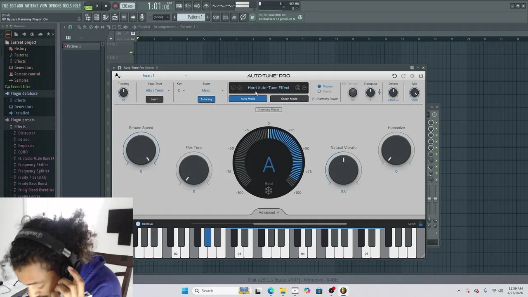Screen dimensions: 528x297
Task: Open the TOOLS menu
Action: click(x=67, y=6)
